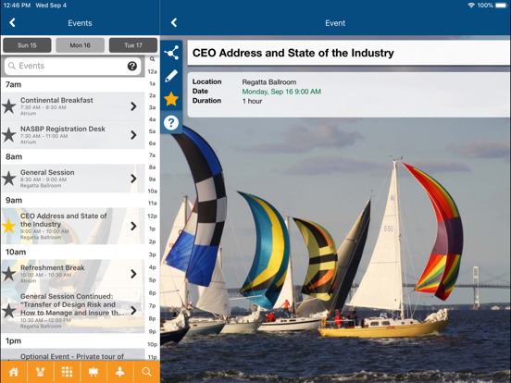The width and height of the screenshot is (511, 383).
Task: Tap the battery indicator in status bar
Action: click(x=501, y=6)
